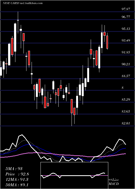This screenshot has height=189, width=135.
Task: Click the 95.13 price level label
Action: click(x=126, y=29)
